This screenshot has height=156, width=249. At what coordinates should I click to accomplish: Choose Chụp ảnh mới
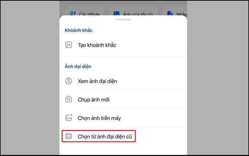[123, 99]
